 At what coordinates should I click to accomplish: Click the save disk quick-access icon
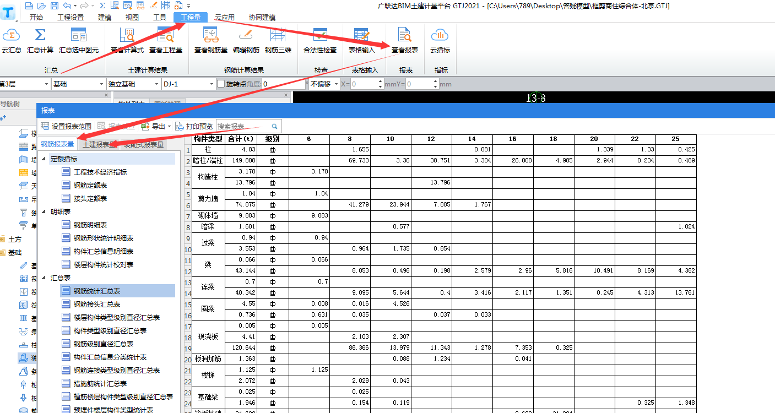pyautogui.click(x=54, y=6)
